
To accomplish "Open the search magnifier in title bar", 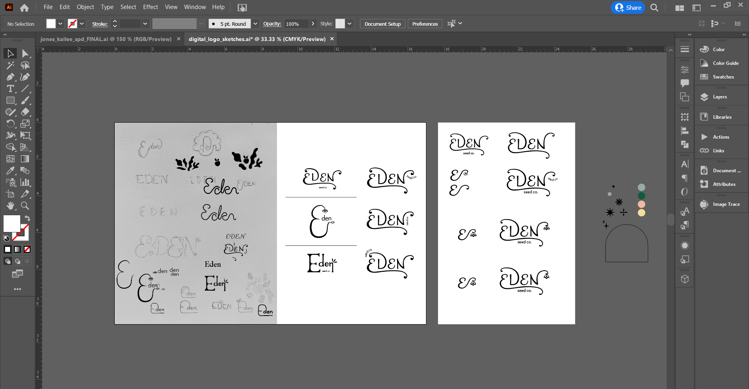I will pyautogui.click(x=654, y=7).
